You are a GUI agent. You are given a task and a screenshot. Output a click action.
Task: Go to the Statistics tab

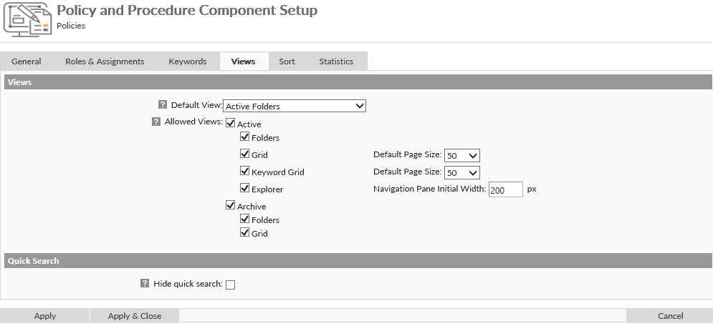click(336, 61)
